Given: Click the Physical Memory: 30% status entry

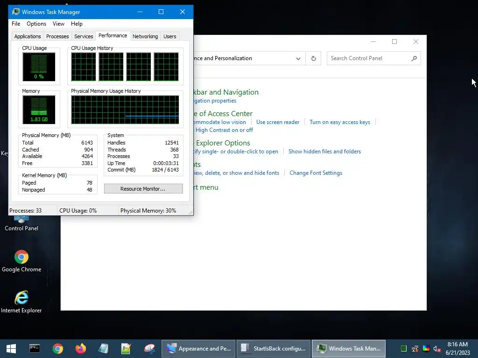Looking at the screenshot, I should pyautogui.click(x=148, y=211).
